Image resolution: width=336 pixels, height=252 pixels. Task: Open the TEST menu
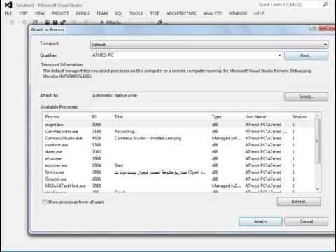coord(155,13)
